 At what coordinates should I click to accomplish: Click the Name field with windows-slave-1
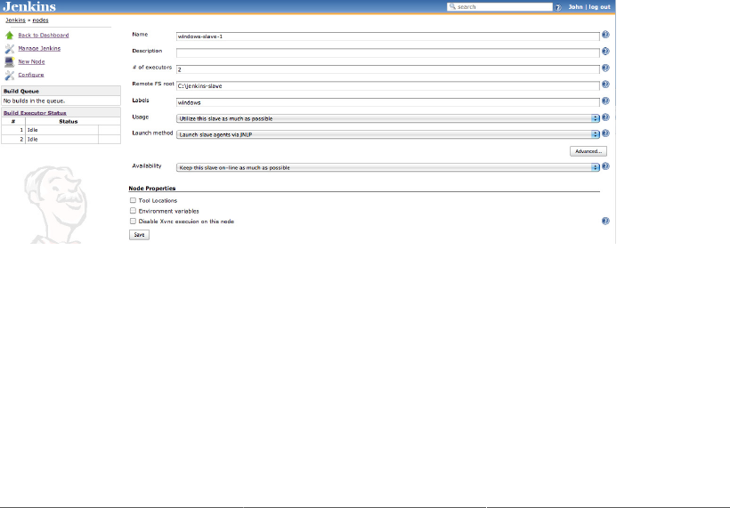[388, 36]
